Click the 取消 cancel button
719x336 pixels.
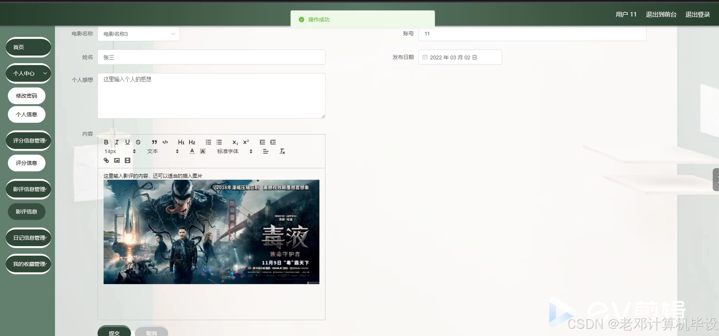tap(152, 331)
